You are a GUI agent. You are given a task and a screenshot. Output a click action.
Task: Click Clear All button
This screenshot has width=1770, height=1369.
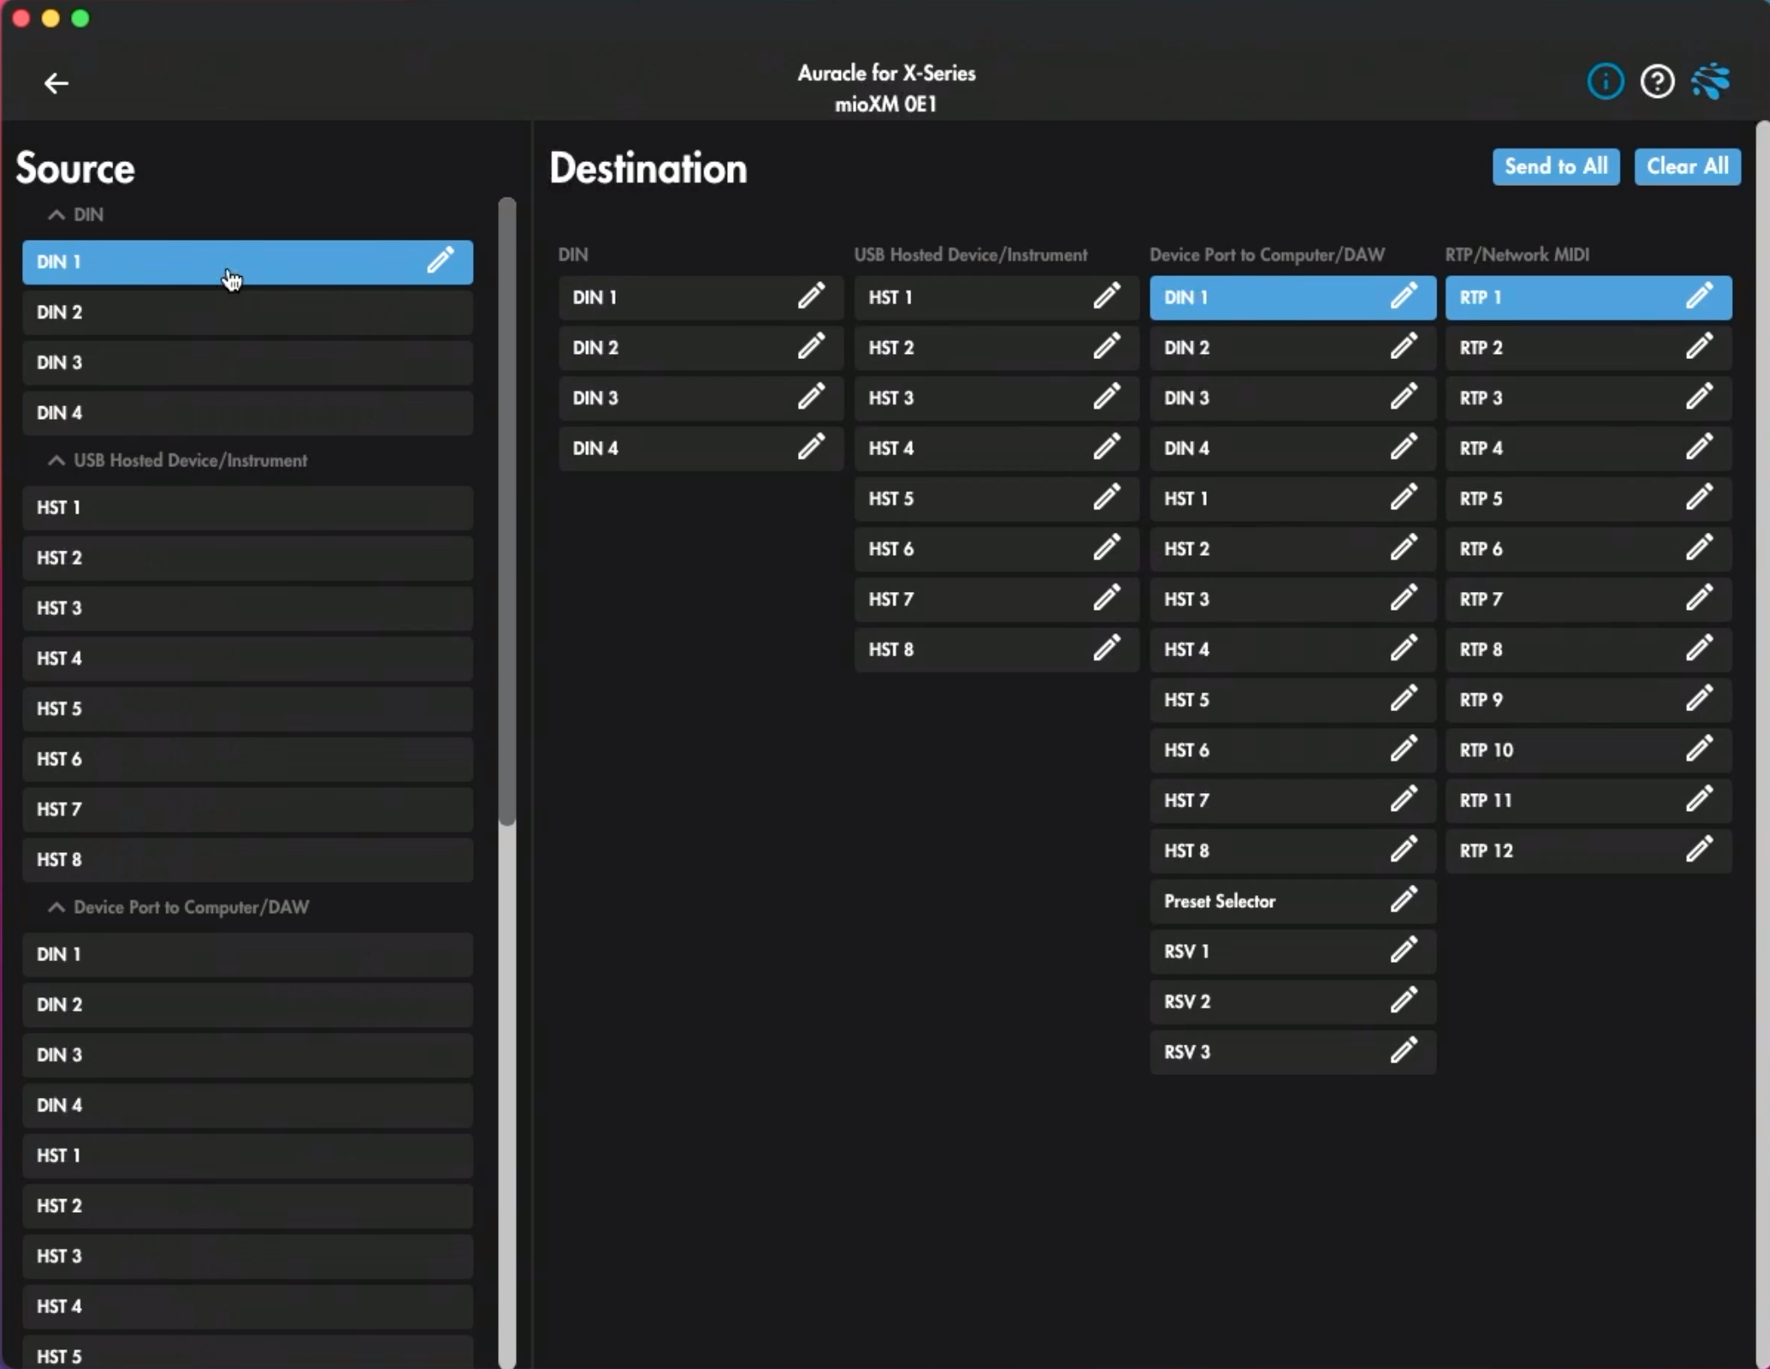click(1687, 166)
